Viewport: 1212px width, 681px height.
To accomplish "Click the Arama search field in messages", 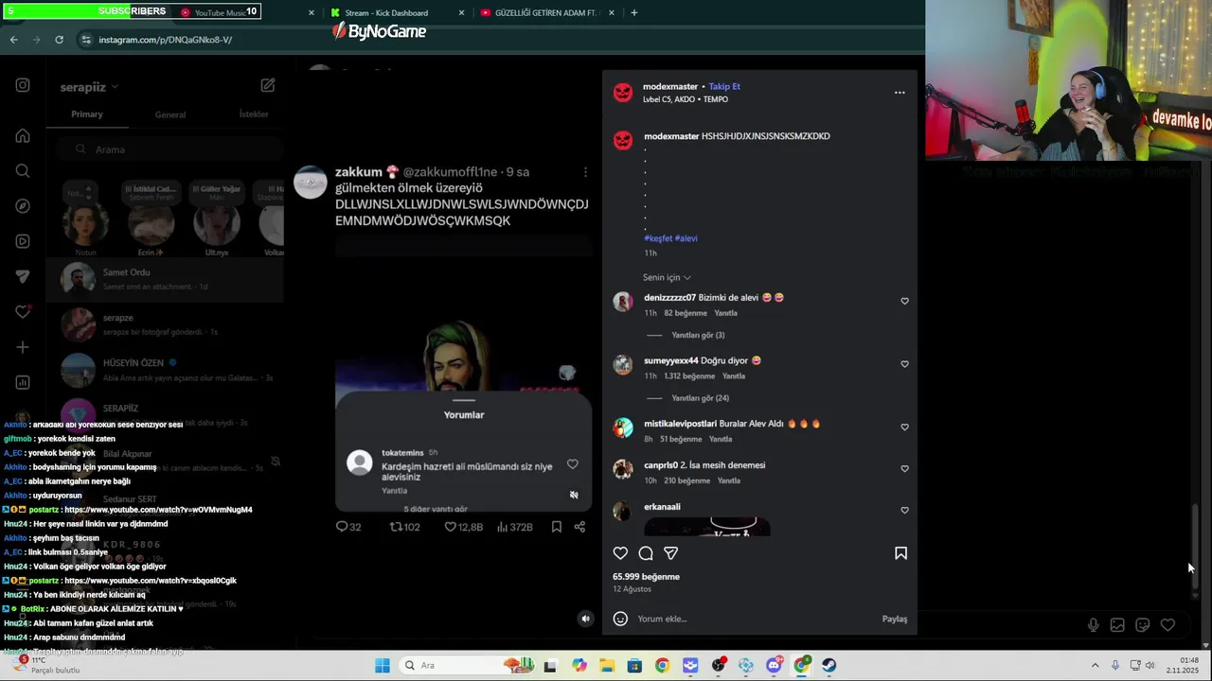I will click(170, 149).
